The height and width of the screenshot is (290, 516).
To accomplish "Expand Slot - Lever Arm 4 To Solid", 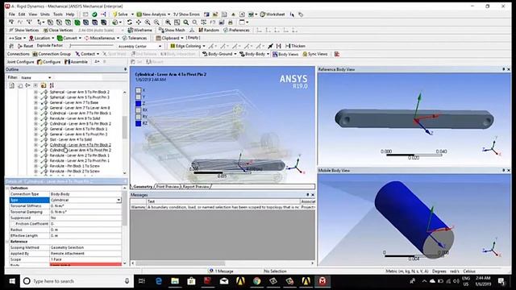I will point(35,139).
